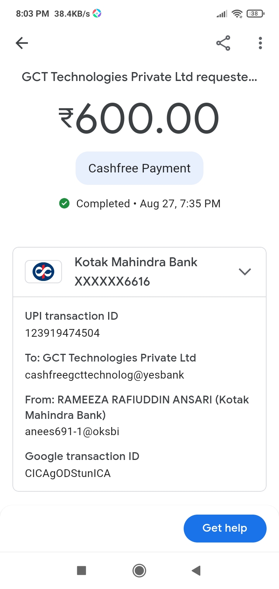The width and height of the screenshot is (279, 589).
Task: Tap UPI transaction ID number 123919474504
Action: [62, 333]
